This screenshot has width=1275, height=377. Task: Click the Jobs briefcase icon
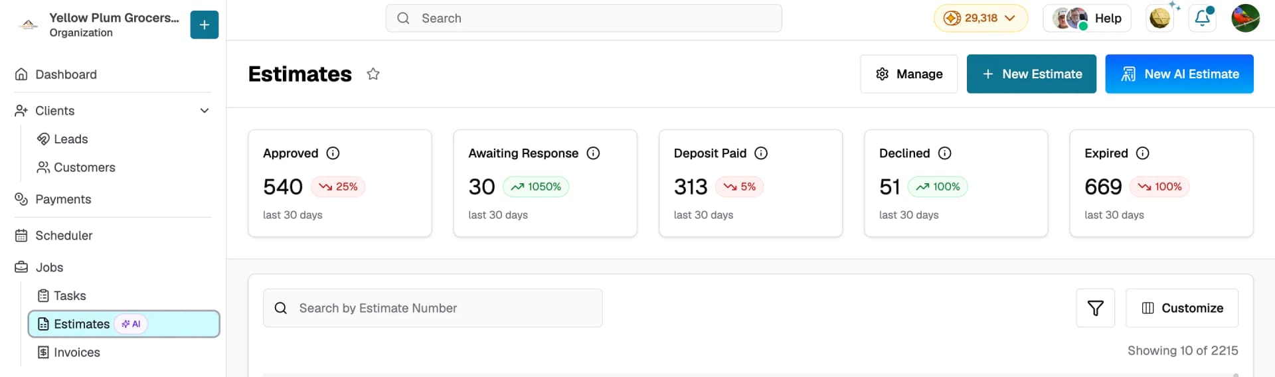[x=21, y=267]
